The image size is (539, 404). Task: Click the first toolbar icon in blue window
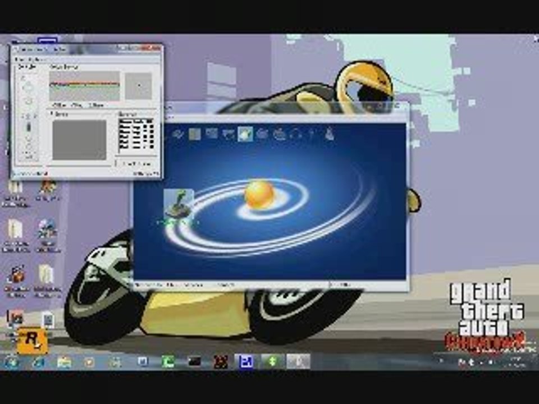pos(178,134)
